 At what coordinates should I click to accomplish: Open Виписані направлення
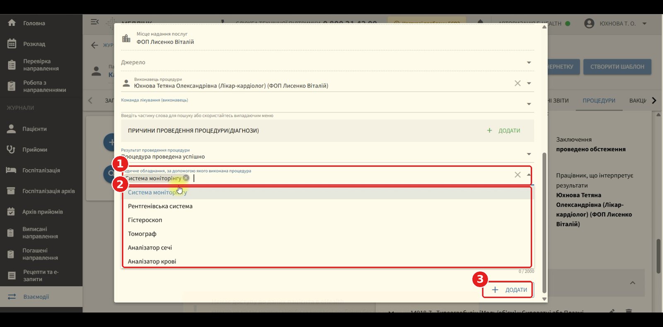[41, 233]
